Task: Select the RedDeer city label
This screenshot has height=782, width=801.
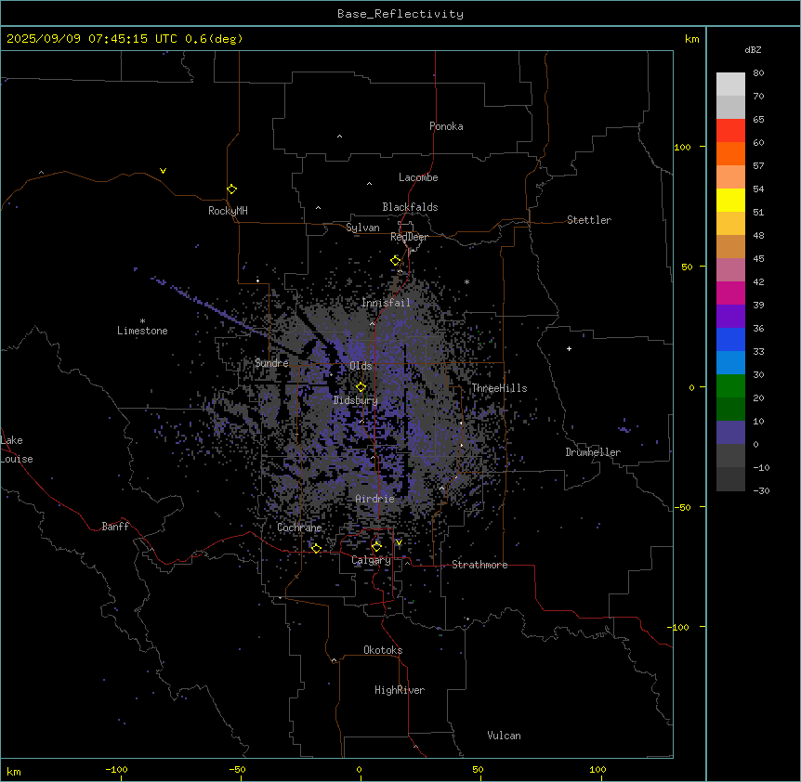Action: pos(409,237)
